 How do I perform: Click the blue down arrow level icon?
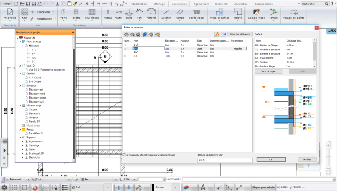[129, 187]
